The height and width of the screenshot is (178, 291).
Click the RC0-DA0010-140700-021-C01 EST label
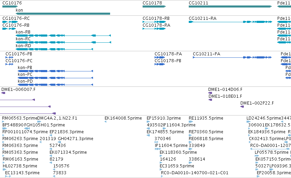195,173
